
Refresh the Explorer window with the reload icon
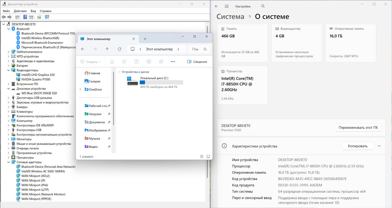[119, 49]
